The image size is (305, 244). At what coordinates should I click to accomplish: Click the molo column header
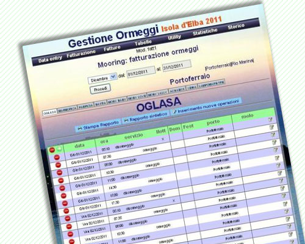[247, 116]
